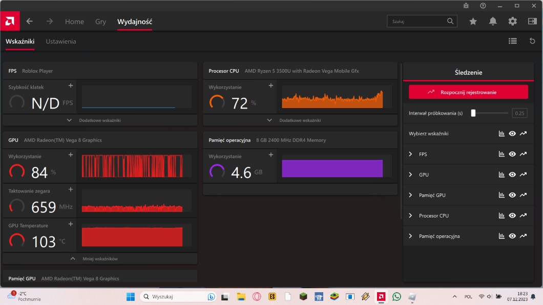Open settings gear icon
This screenshot has height=305, width=543.
(512, 21)
